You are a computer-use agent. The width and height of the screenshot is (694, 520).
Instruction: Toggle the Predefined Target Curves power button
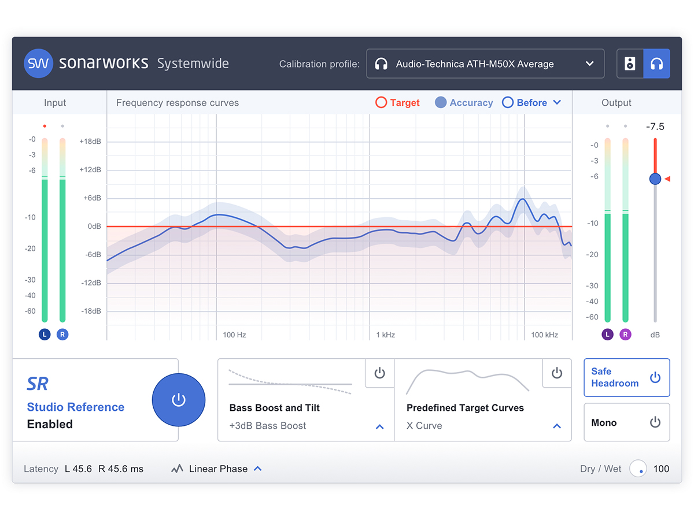(557, 373)
